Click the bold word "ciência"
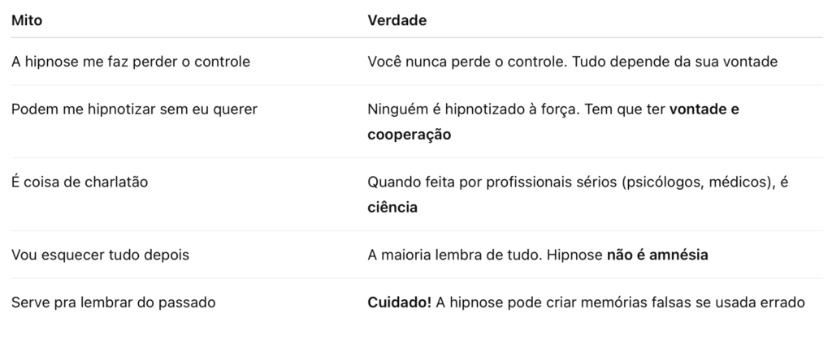This screenshot has height=339, width=832. (392, 207)
